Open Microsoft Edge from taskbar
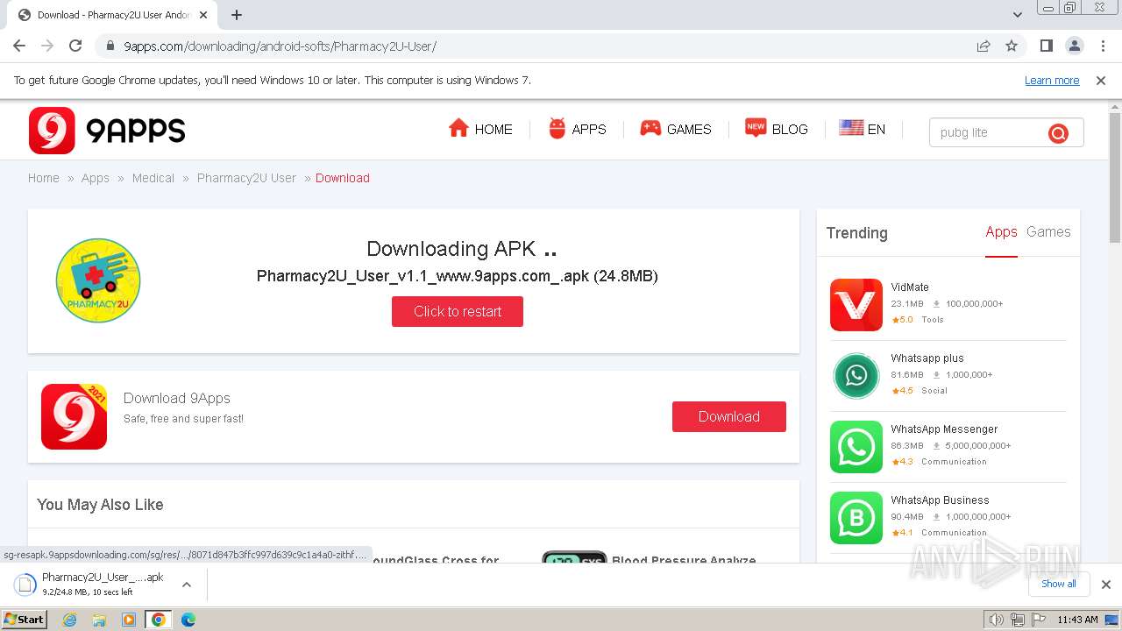The width and height of the screenshot is (1122, 631). click(x=188, y=620)
